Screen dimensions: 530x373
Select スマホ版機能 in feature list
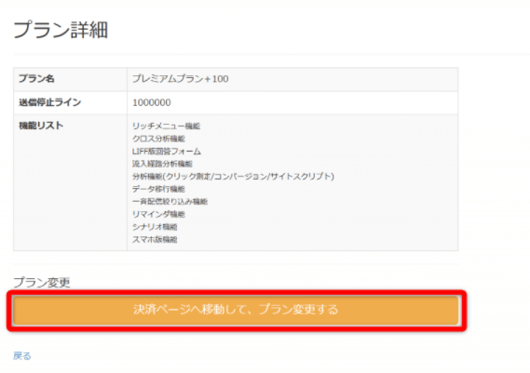[155, 240]
